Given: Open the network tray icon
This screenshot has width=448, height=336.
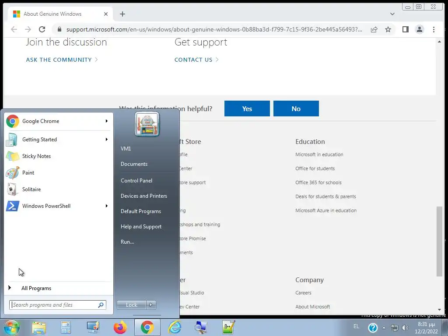Looking at the screenshot, I should pyautogui.click(x=394, y=328).
